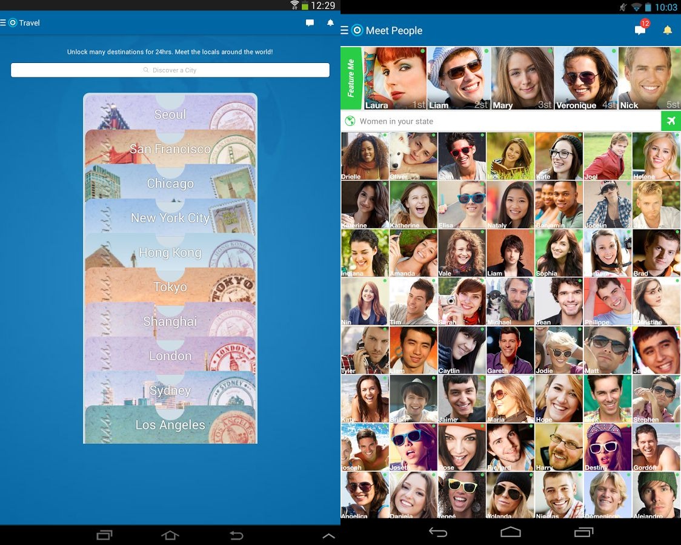Expand the Hong Kong travel ticket

(x=170, y=253)
